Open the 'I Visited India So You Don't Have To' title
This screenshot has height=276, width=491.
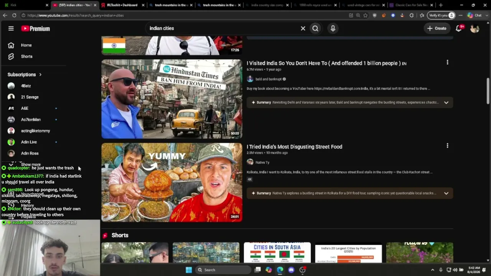(x=326, y=63)
